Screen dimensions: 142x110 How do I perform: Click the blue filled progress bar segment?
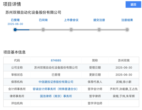23,30
